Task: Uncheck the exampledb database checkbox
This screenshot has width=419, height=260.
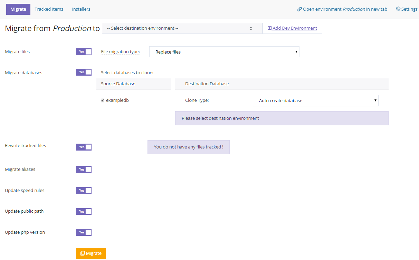Action: tap(103, 101)
